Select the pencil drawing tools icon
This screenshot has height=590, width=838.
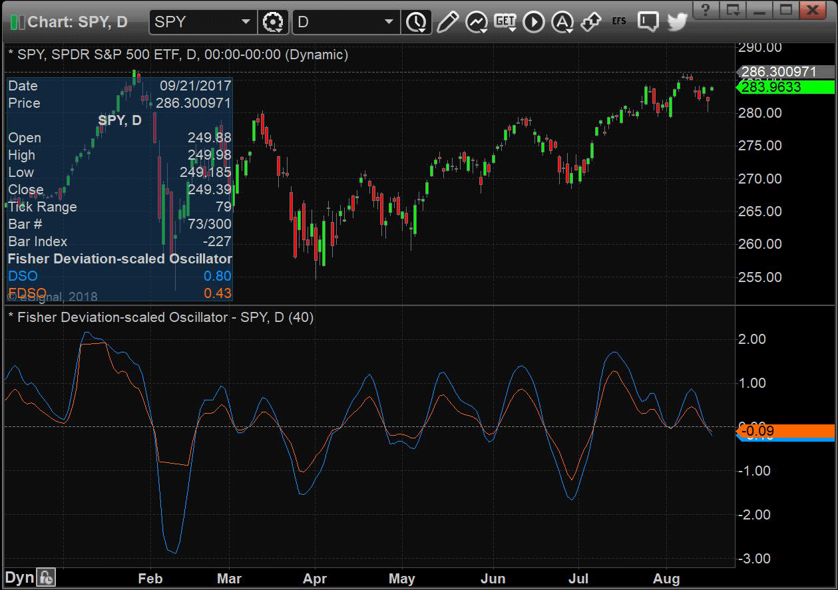pos(447,22)
